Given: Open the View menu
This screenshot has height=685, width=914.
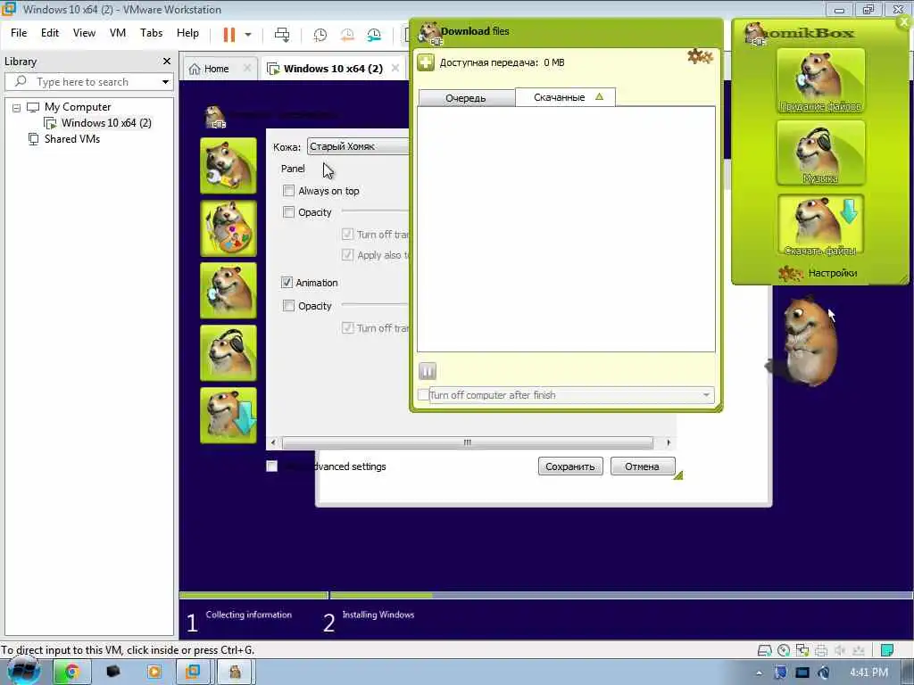Looking at the screenshot, I should pos(84,33).
